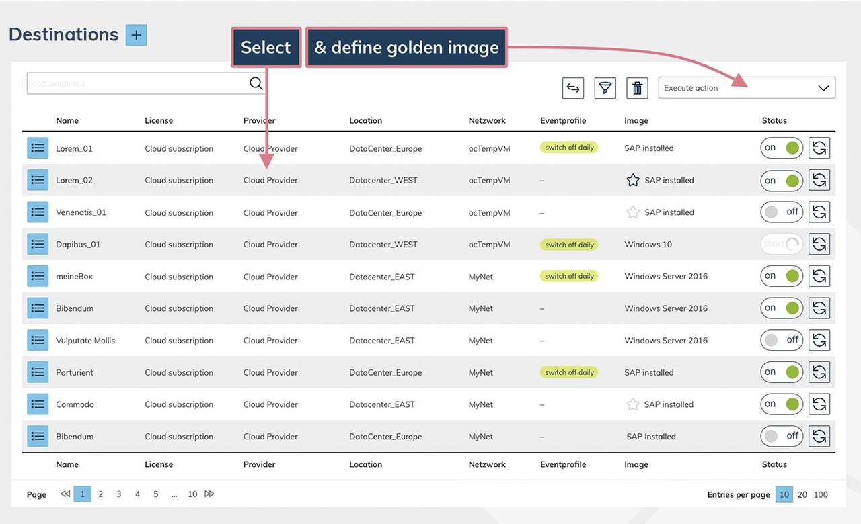The height and width of the screenshot is (524, 861).
Task: Go to page 2
Action: tap(101, 494)
